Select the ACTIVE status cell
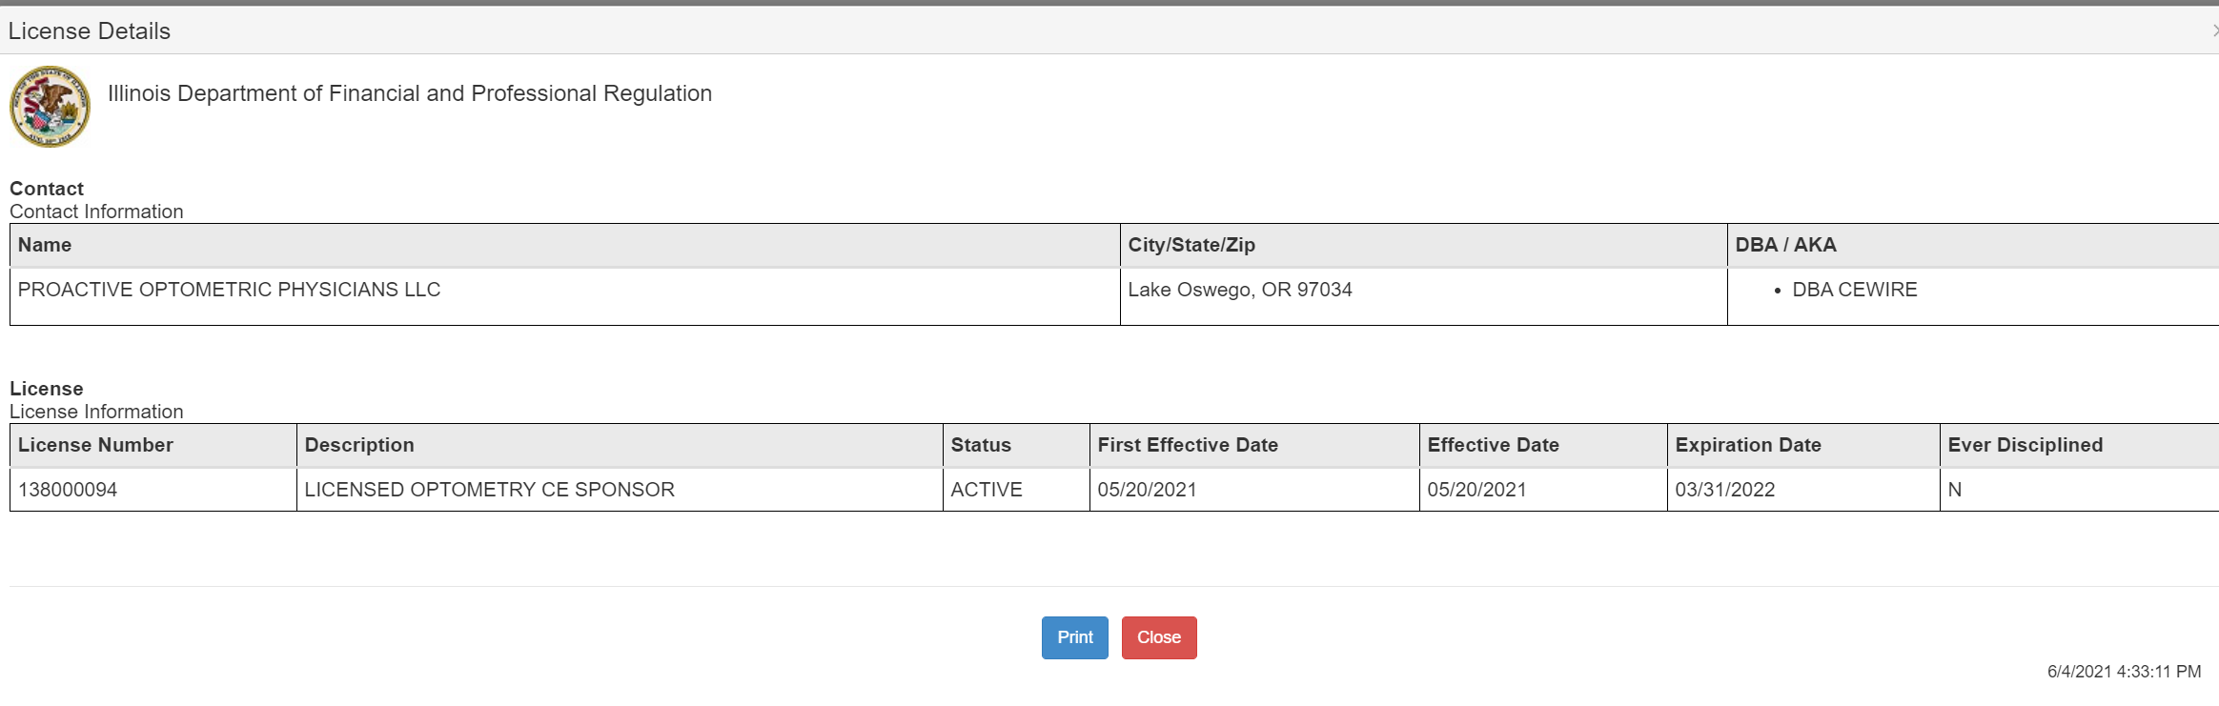The height and width of the screenshot is (706, 2219). pos(1016,490)
